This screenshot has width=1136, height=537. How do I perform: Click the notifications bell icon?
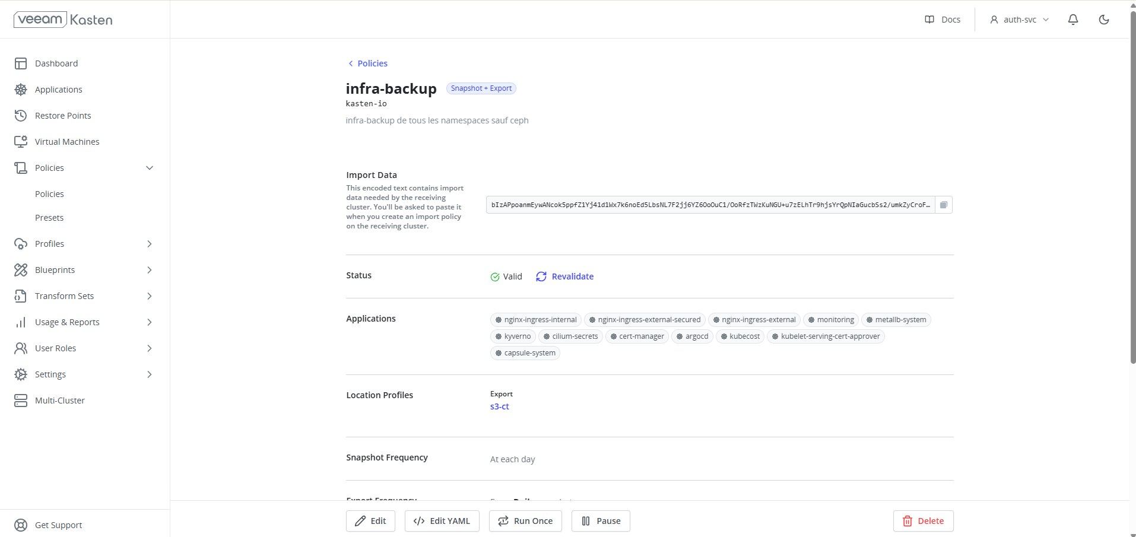coord(1072,20)
